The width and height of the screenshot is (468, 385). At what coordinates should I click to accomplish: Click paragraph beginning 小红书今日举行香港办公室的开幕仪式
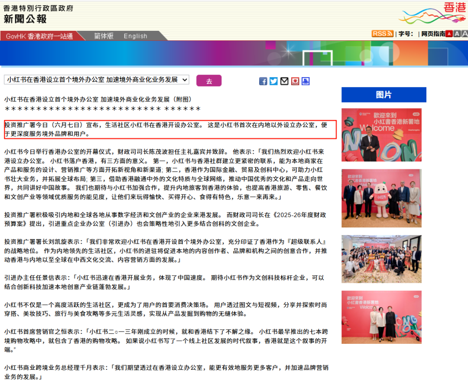pyautogui.click(x=166, y=175)
